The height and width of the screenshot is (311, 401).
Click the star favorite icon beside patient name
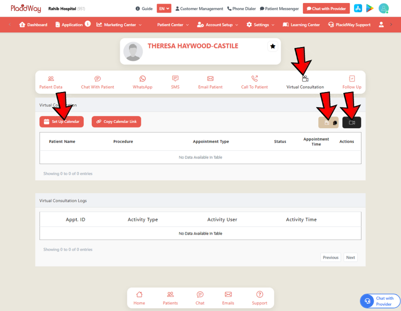pos(273,46)
